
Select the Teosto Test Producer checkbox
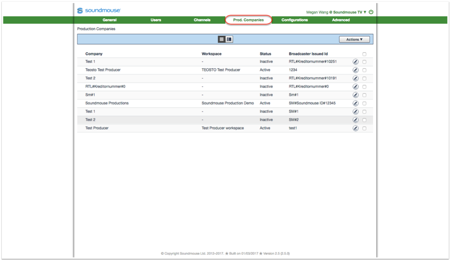(x=364, y=70)
